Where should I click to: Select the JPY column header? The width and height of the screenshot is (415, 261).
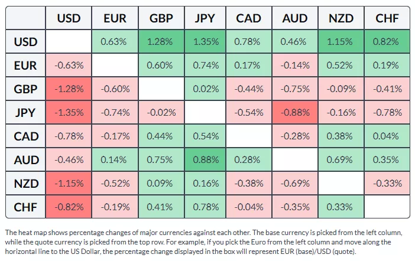click(205, 18)
